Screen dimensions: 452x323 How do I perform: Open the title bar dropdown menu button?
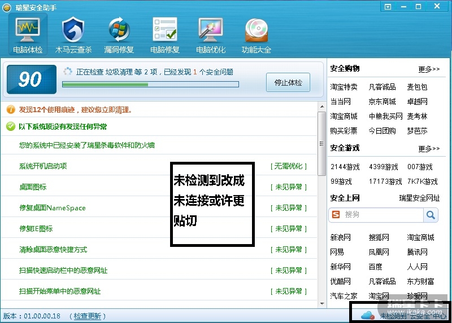click(388, 7)
